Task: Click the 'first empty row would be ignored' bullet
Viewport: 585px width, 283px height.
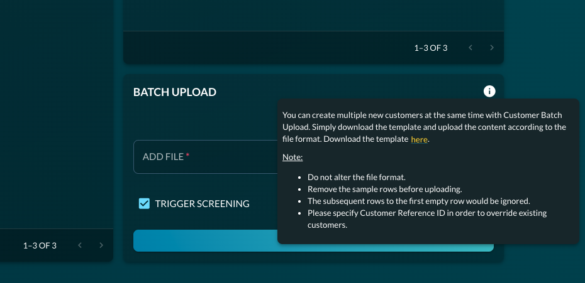Action: 418,201
